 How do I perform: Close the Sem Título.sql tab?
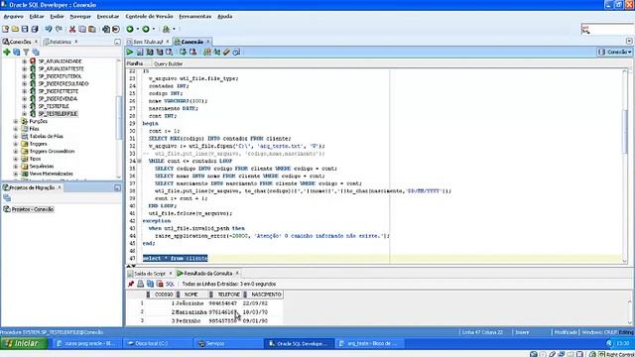pos(168,42)
